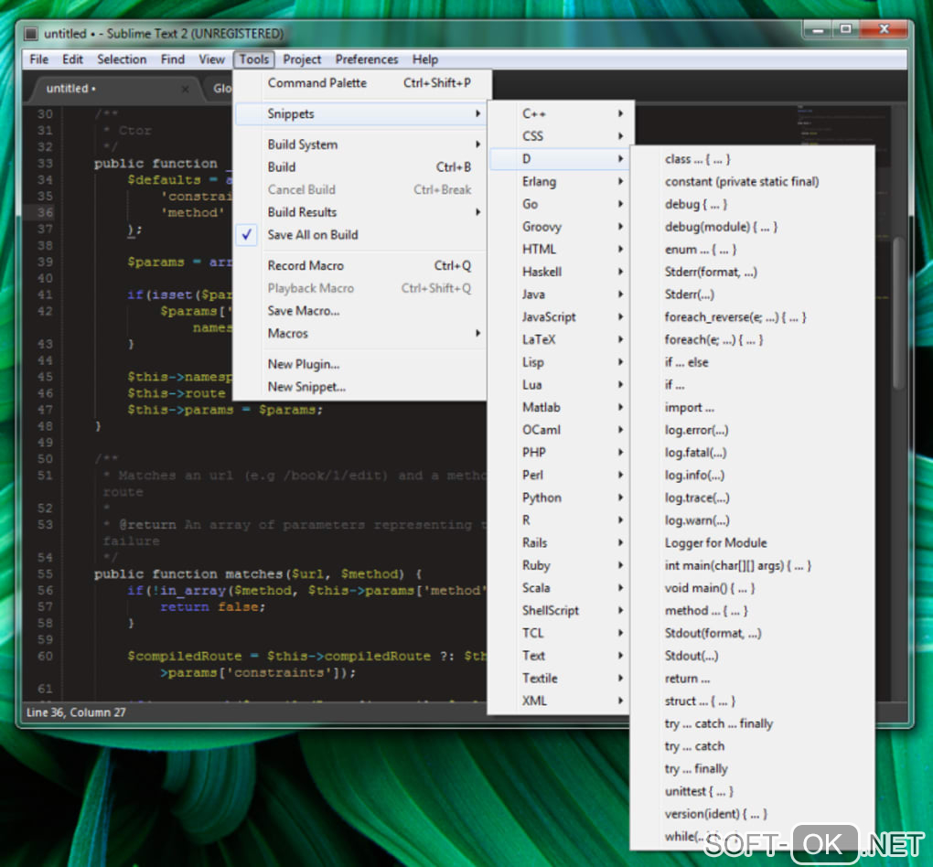
Task: Insert foreach_reverse snippet
Action: [x=753, y=317]
